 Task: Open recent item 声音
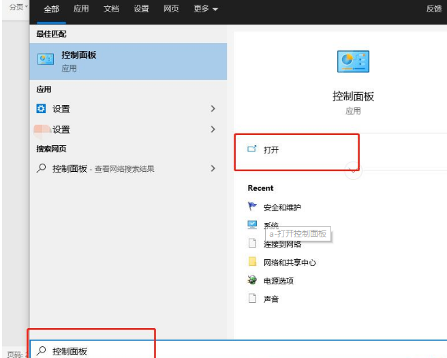[271, 299]
